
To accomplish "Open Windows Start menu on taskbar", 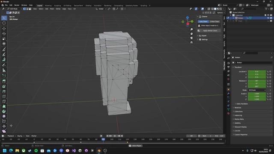I will [x=5, y=151].
